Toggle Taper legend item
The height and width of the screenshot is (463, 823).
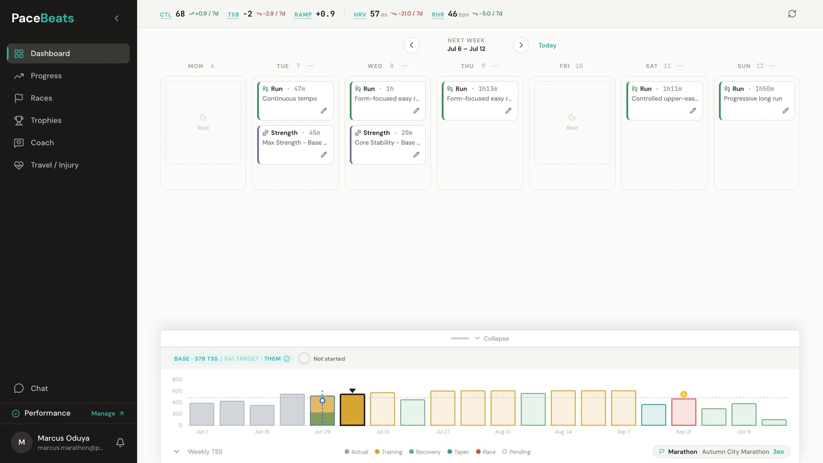coord(458,452)
